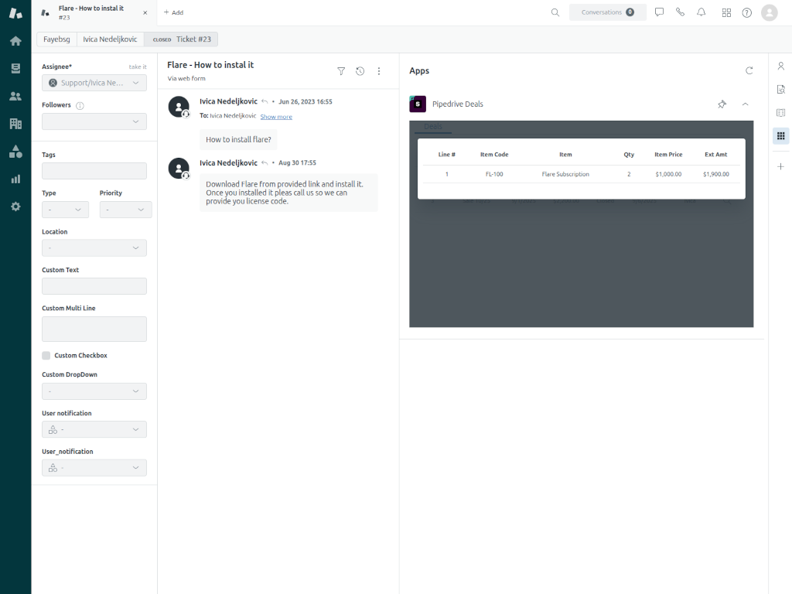This screenshot has width=792, height=594.
Task: Pin the Pipedrive Deals app
Action: pyautogui.click(x=722, y=104)
